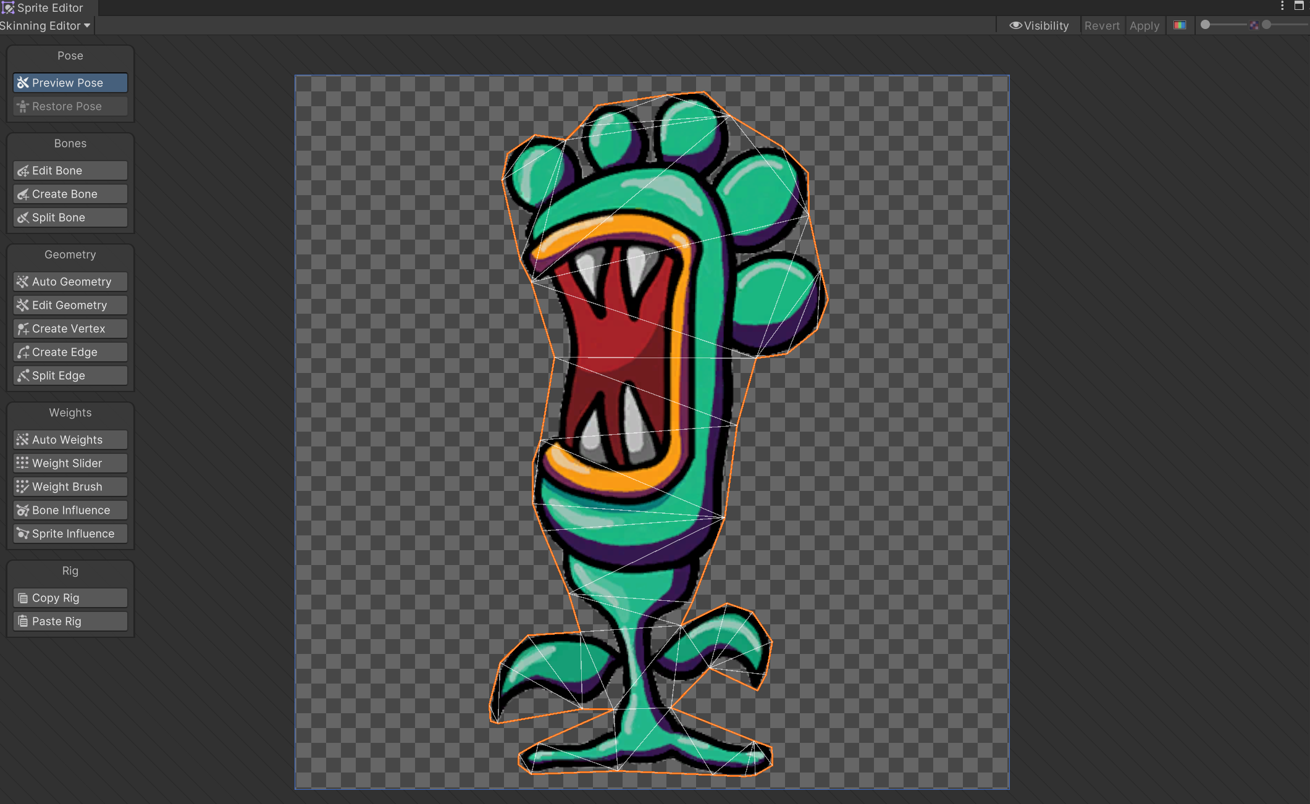Image resolution: width=1310 pixels, height=804 pixels.
Task: Apply the current skinning changes
Action: (x=1144, y=25)
